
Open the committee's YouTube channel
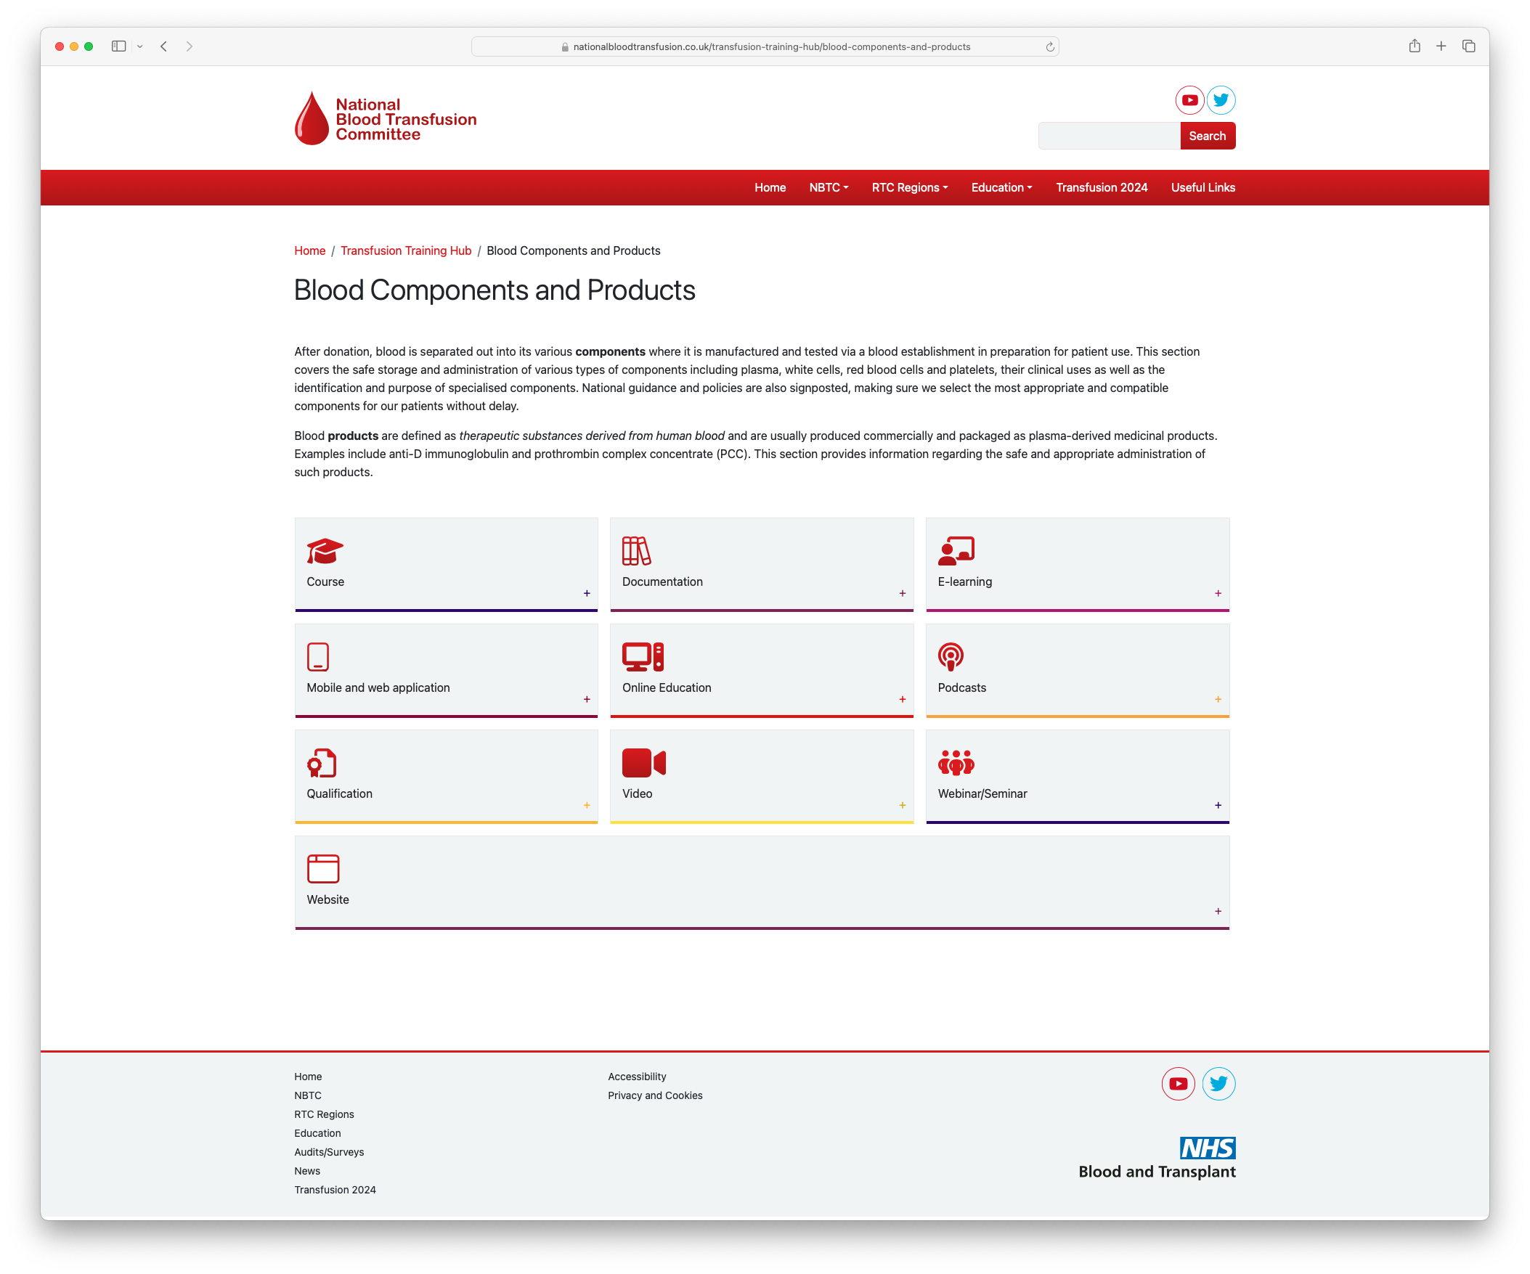[x=1189, y=99]
